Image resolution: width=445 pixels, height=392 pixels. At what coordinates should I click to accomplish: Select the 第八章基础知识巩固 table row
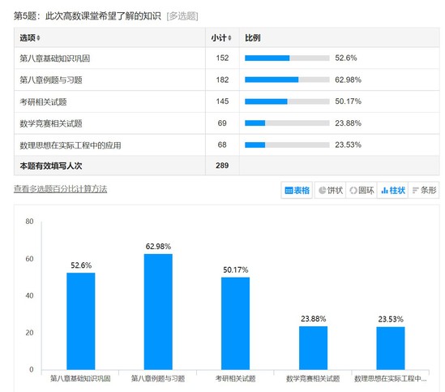tap(227, 58)
